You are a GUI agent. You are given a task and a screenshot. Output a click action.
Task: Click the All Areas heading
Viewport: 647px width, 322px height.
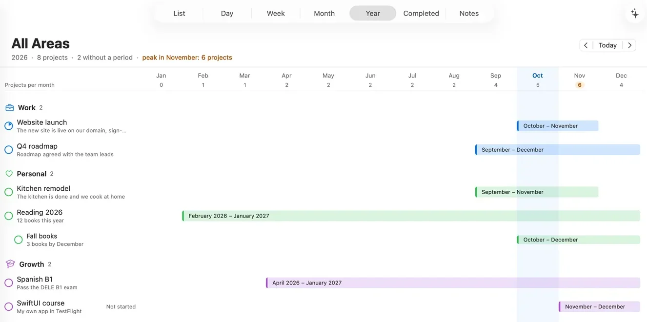point(40,43)
